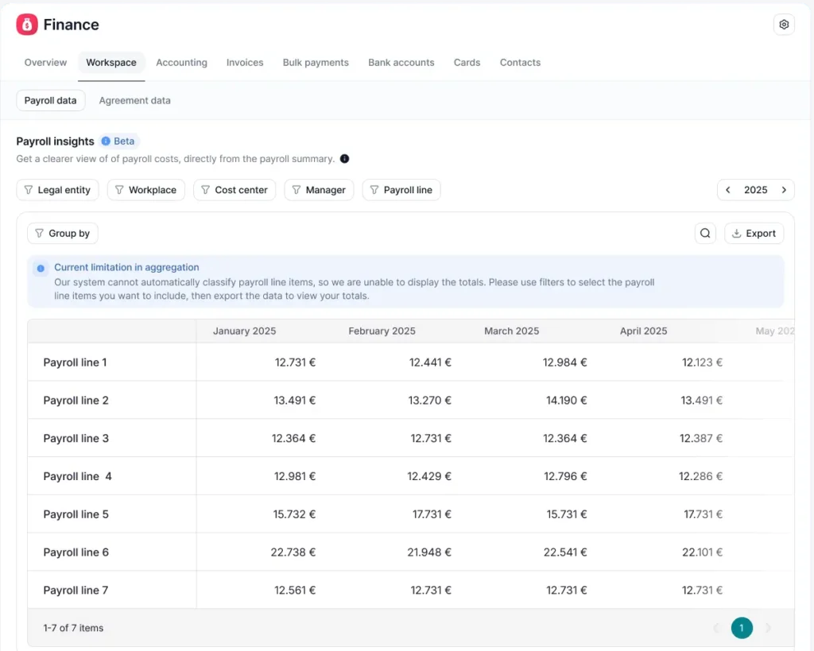Open the Bank accounts tab
The width and height of the screenshot is (814, 651).
(401, 62)
